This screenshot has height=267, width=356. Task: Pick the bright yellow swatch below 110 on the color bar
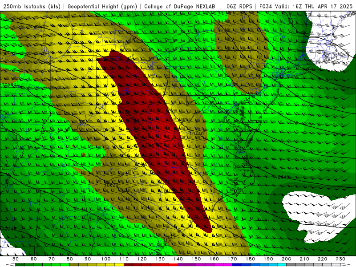[119, 265]
